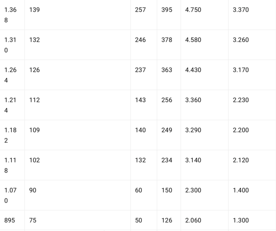Select the cell with value 4.430
Image resolution: width=276 pixels, height=231 pixels.
[x=204, y=75]
